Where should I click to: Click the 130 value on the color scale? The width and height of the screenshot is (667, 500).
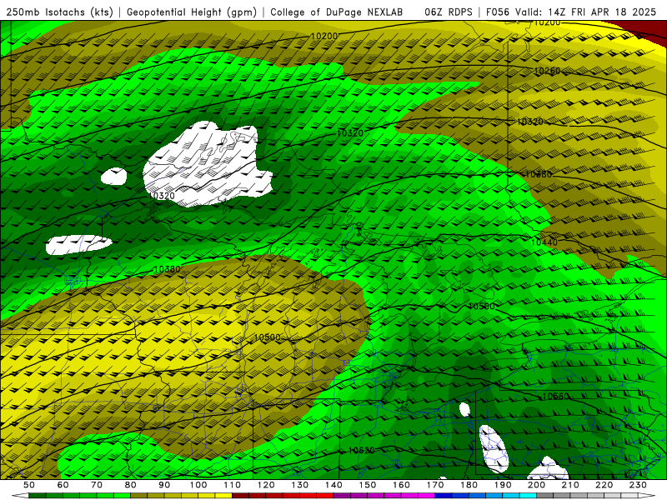pos(299,485)
